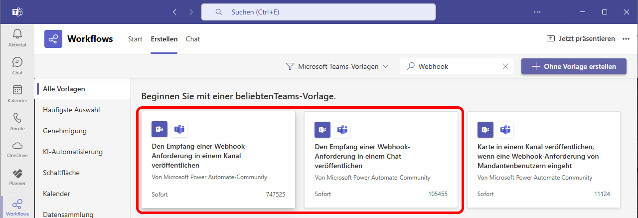The image size is (638, 218).
Task: Switch to the Start tab
Action: [x=135, y=39]
